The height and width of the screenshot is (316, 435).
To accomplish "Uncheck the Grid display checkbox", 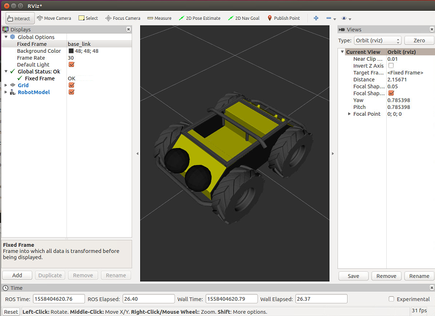I will click(x=71, y=85).
